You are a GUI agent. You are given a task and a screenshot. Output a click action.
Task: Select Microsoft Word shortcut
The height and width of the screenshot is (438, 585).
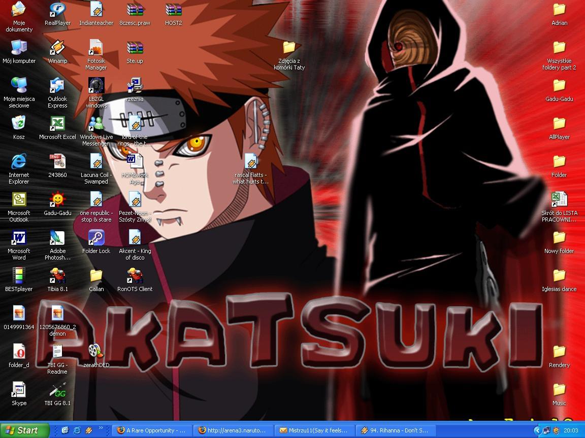pyautogui.click(x=19, y=237)
